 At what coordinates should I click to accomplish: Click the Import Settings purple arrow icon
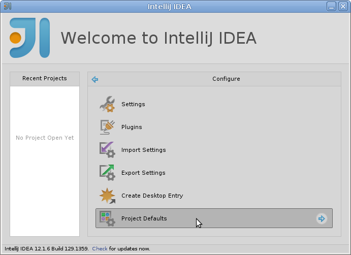[107, 150]
